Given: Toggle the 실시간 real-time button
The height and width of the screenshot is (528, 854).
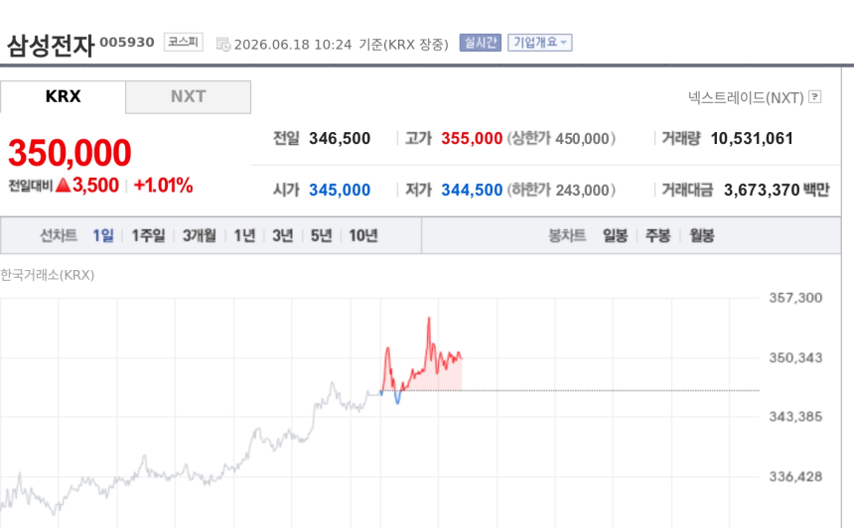Looking at the screenshot, I should point(480,43).
